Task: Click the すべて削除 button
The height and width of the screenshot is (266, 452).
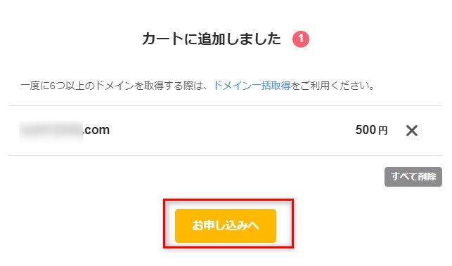Action: tap(413, 176)
